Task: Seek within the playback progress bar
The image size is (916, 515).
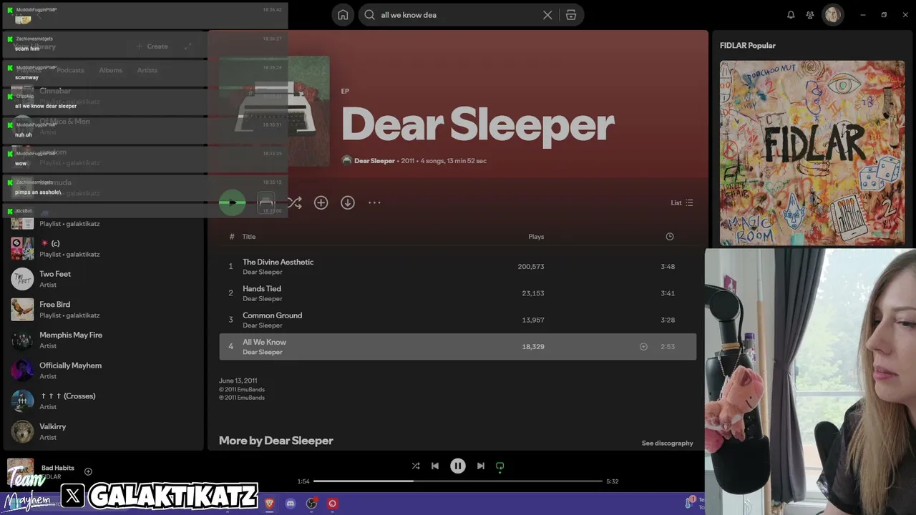Action: coord(458,481)
